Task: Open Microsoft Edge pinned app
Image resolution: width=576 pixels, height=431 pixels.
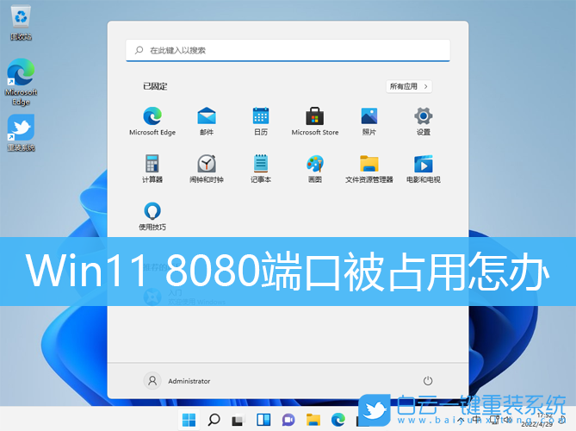Action: click(152, 122)
